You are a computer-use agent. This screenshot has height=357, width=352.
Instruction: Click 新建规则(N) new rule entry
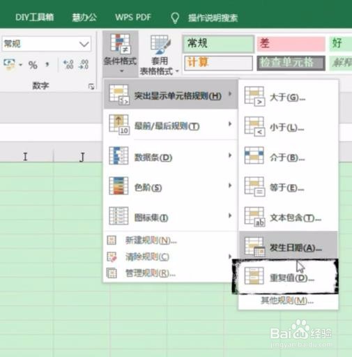[x=171, y=241]
